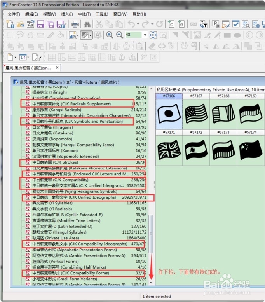
Task: Click the Open font folder icon
Action: (x=20, y=24)
